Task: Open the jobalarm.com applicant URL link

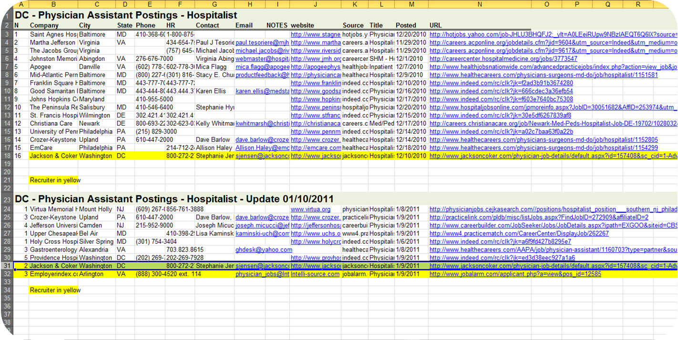Action: point(515,274)
